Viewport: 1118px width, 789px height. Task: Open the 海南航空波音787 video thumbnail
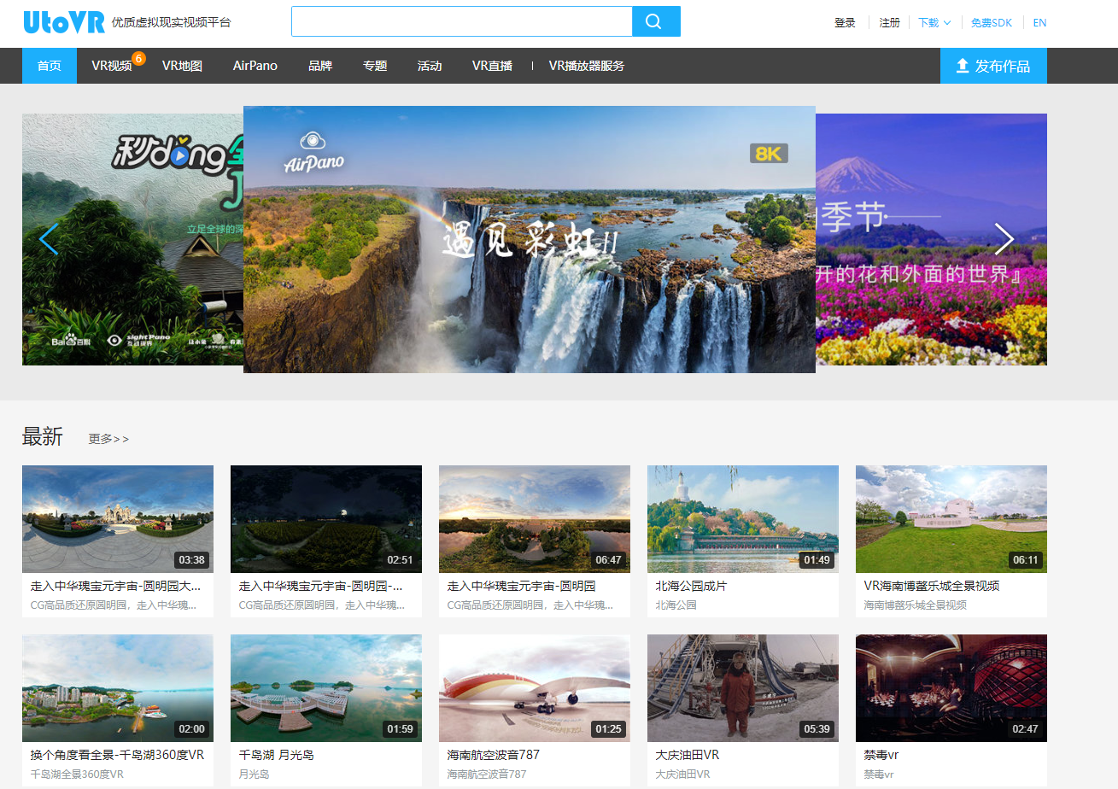[534, 687]
